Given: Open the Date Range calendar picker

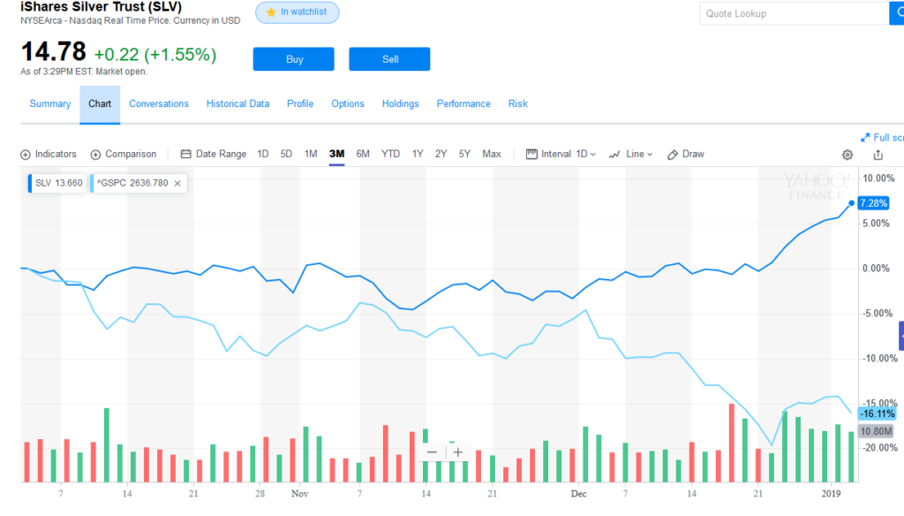Looking at the screenshot, I should [x=213, y=154].
